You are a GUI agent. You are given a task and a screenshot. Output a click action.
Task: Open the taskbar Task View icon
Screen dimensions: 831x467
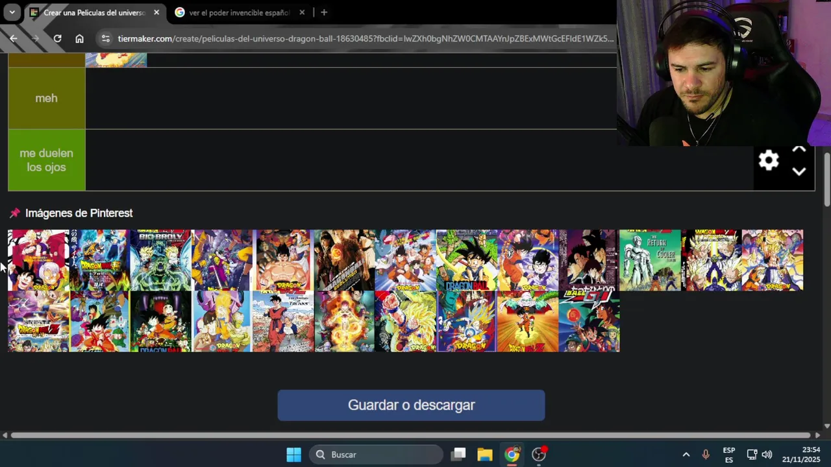tap(459, 455)
